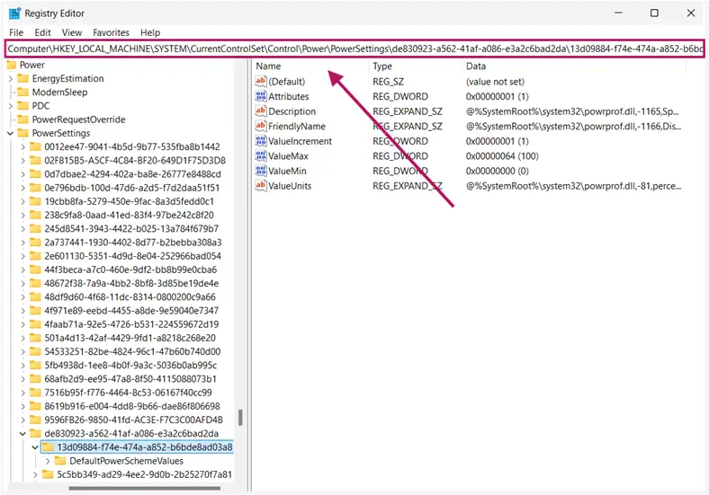Click folder icon of de830923-a562 key
709x495 pixels.
(35, 433)
